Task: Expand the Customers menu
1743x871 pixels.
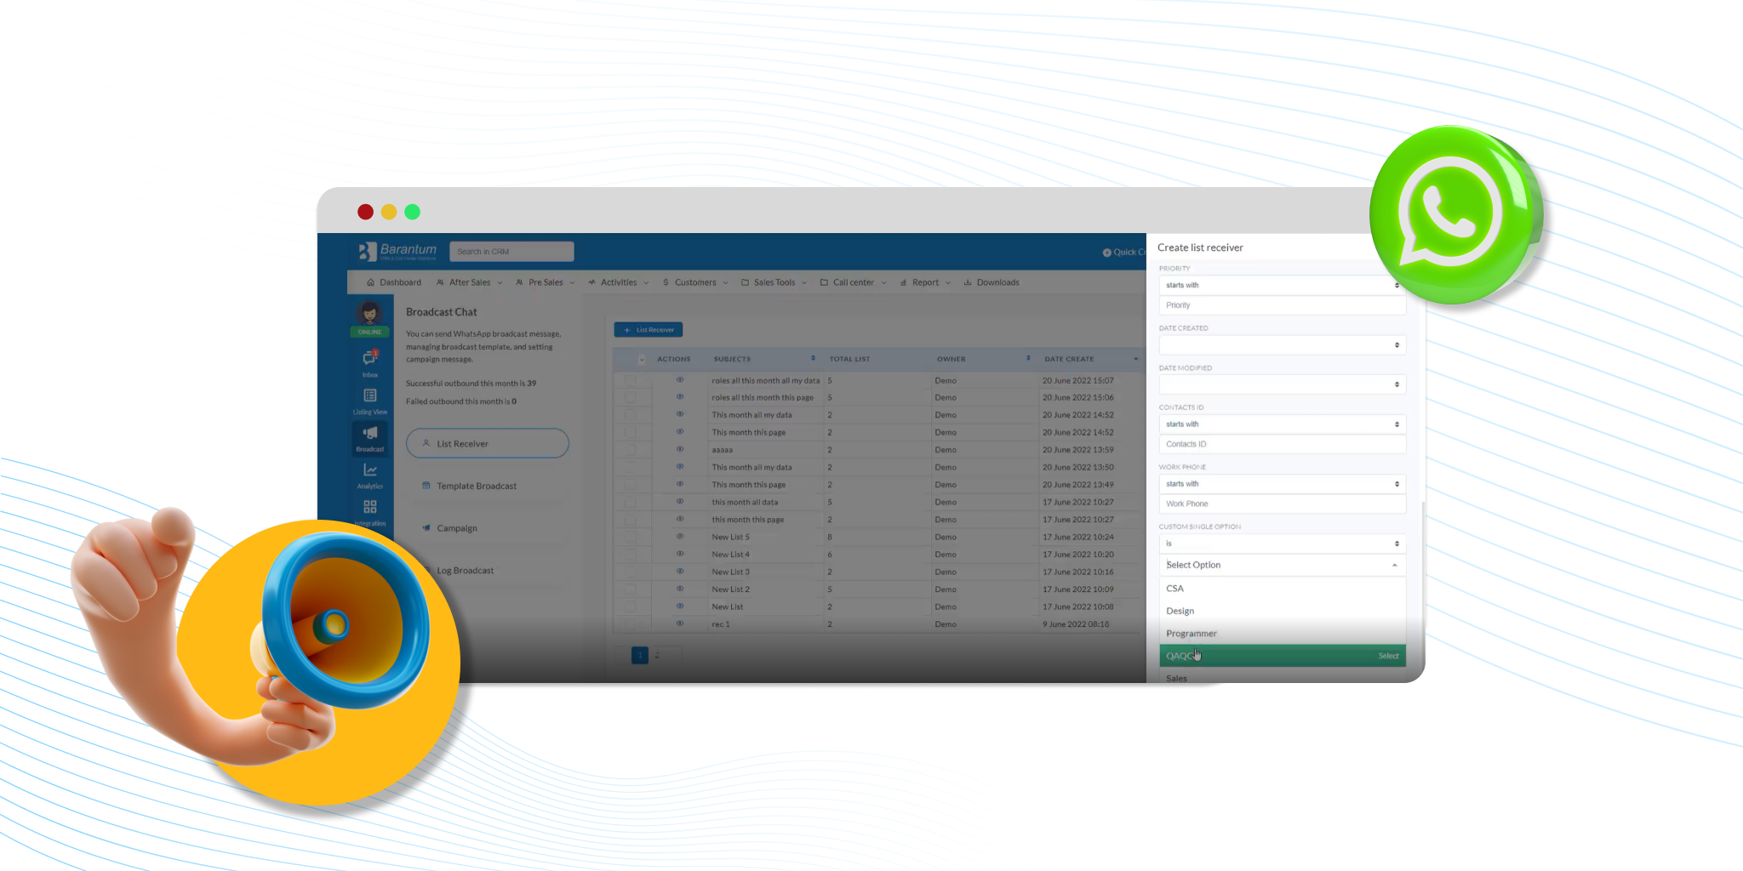Action: pos(694,282)
